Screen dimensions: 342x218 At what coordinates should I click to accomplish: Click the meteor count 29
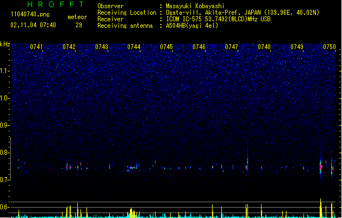[x=79, y=25]
